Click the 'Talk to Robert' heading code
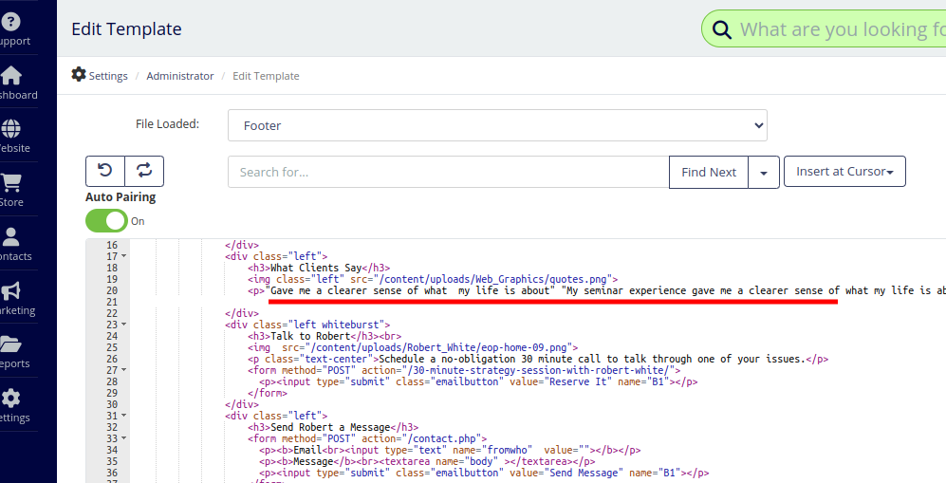This screenshot has height=483, width=946. [325, 336]
